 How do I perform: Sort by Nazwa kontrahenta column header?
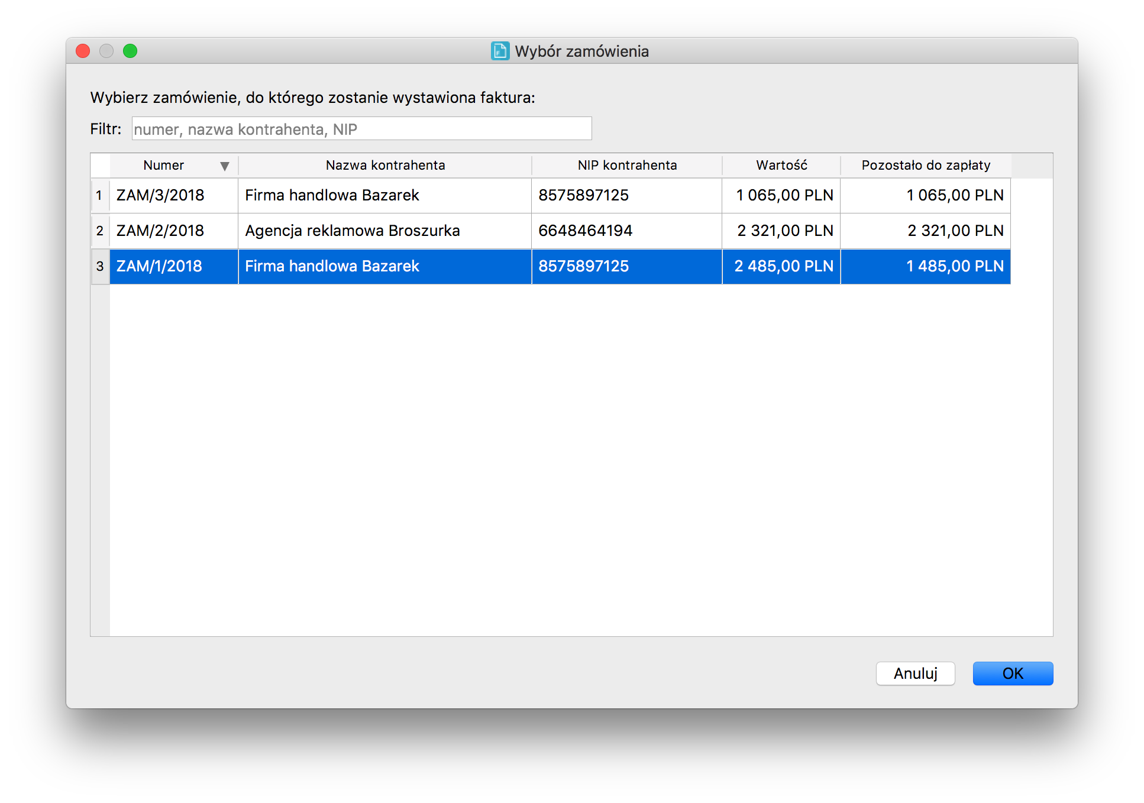(x=385, y=165)
